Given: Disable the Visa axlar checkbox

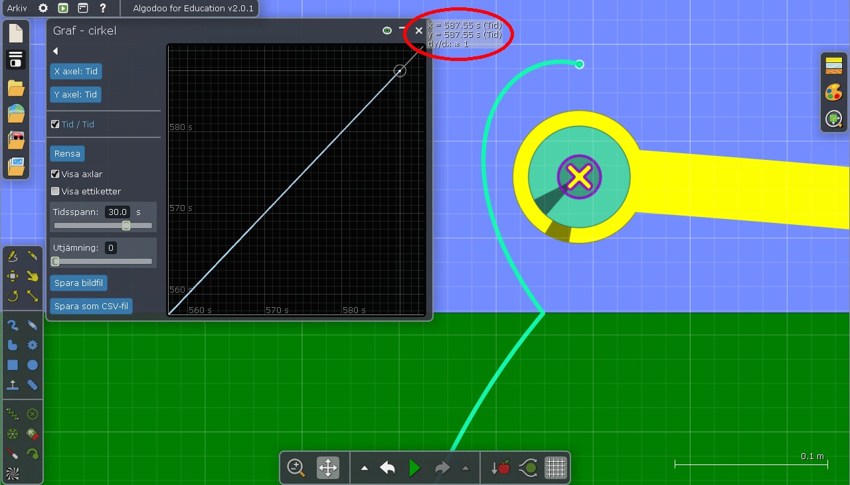Looking at the screenshot, I should [x=56, y=174].
